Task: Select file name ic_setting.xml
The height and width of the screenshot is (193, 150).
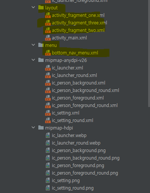Action: pos(65,113)
